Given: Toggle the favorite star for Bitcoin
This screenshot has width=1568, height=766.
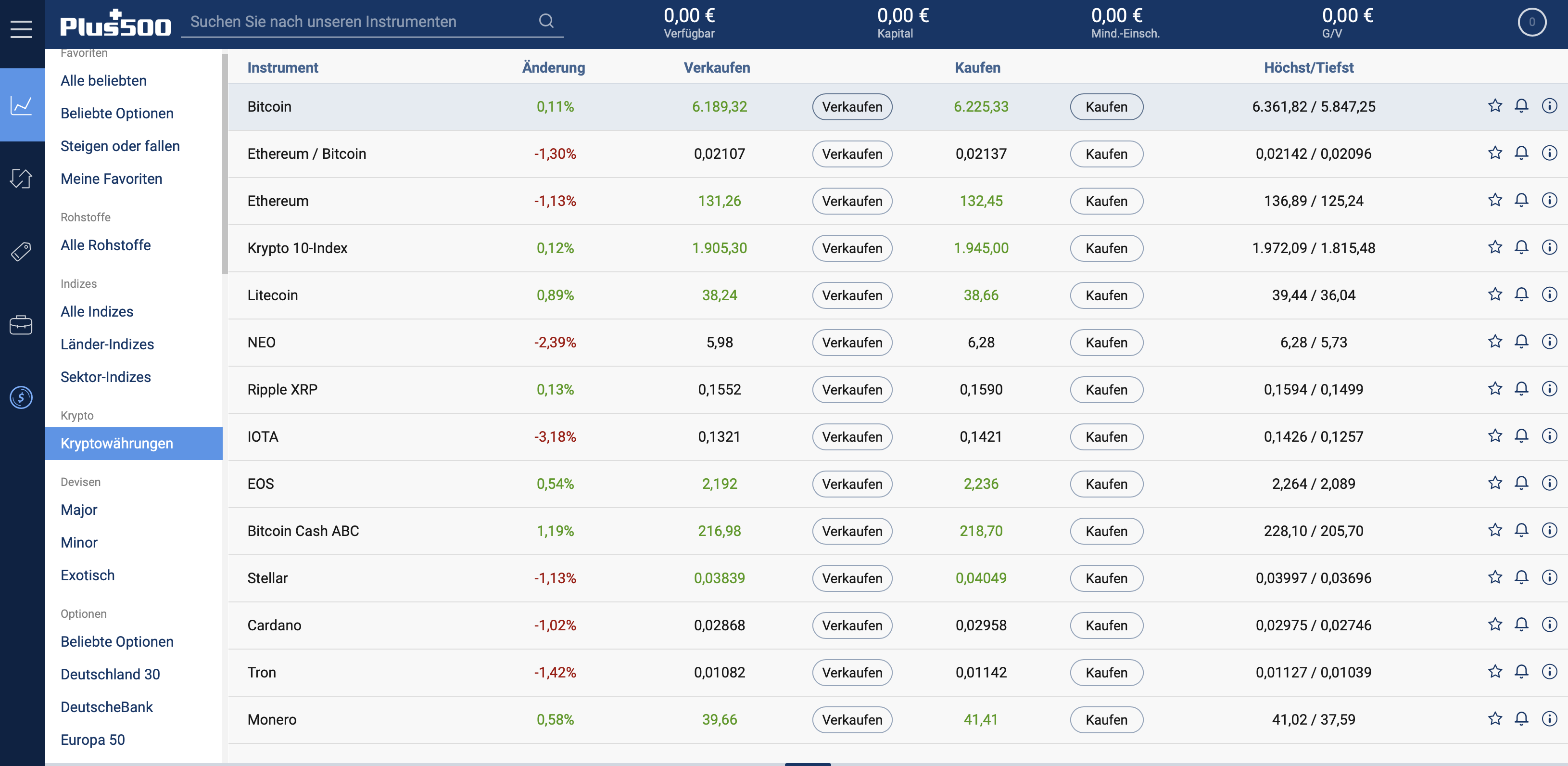Looking at the screenshot, I should (x=1494, y=105).
